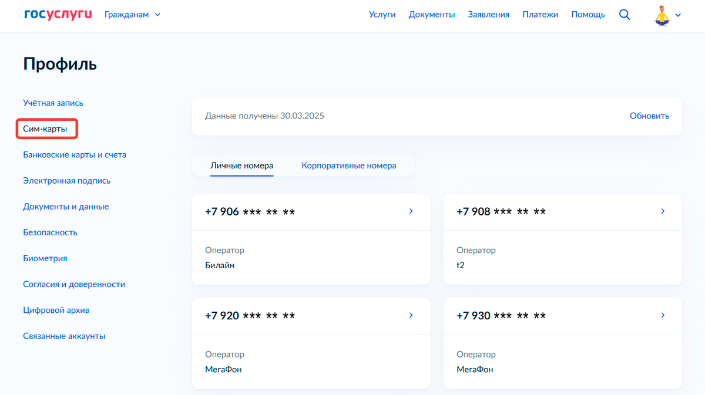Screen dimensions: 705x395
Task: Open the user avatar profile icon
Action: pyautogui.click(x=663, y=15)
